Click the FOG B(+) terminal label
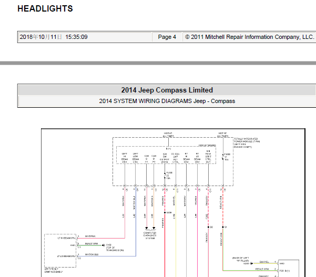The image size is (316, 277). tap(284, 271)
